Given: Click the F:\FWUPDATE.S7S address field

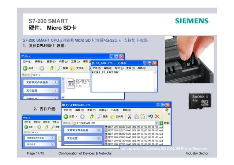Looking at the screenshot, I should pyautogui.click(x=115, y=123).
